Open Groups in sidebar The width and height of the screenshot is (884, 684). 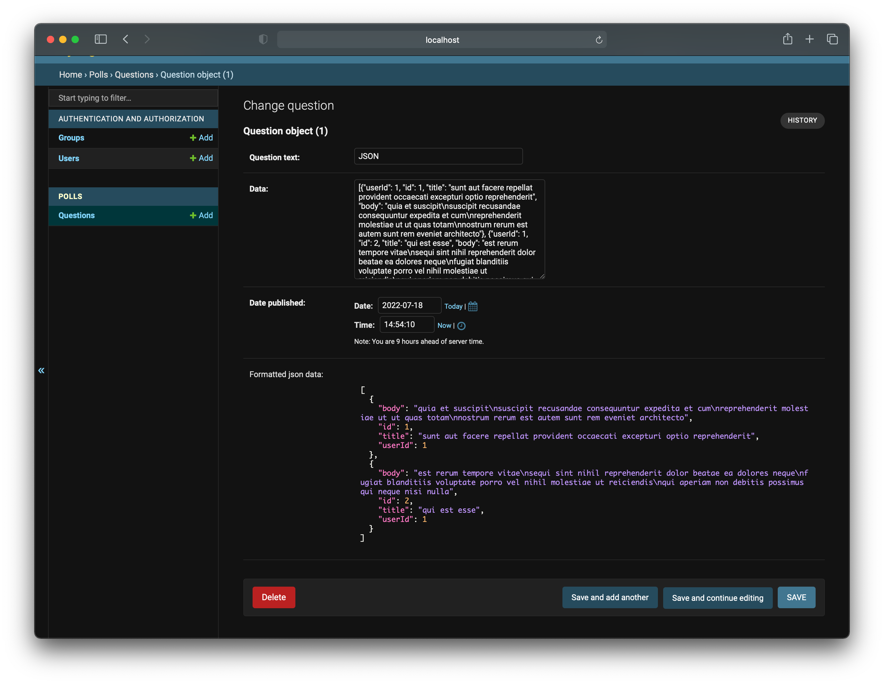[x=71, y=138]
